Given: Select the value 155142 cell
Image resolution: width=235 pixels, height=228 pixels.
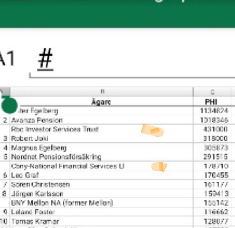Looking at the screenshot, I should (212, 203).
